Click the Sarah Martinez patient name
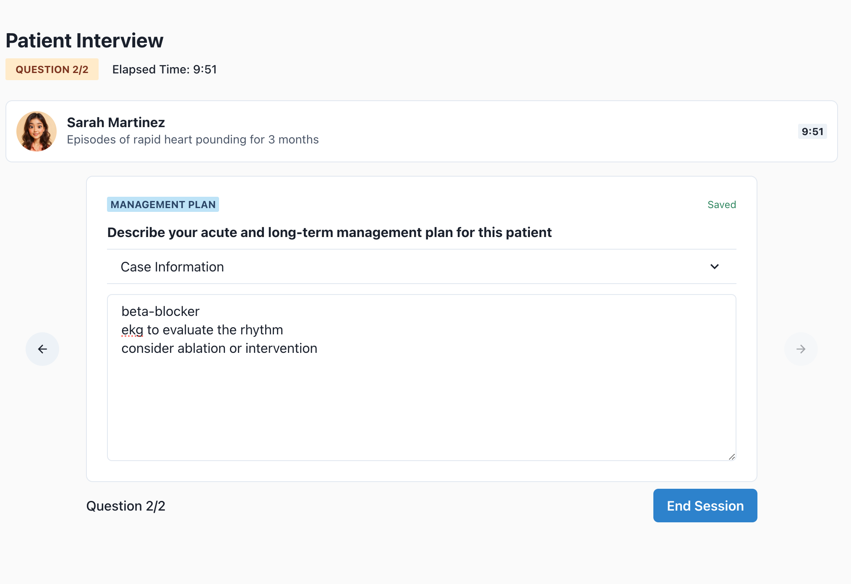851x584 pixels. 116,122
